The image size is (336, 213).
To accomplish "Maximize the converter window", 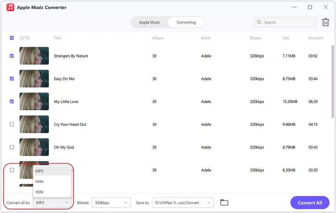I will coord(310,7).
